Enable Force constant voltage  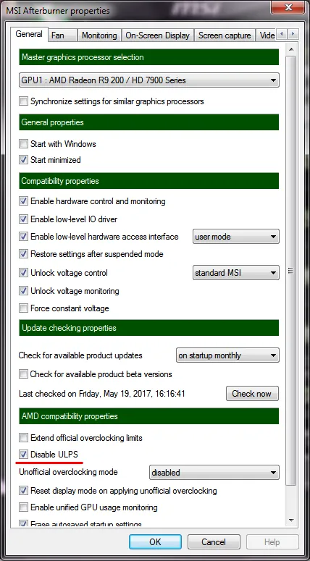click(x=23, y=308)
